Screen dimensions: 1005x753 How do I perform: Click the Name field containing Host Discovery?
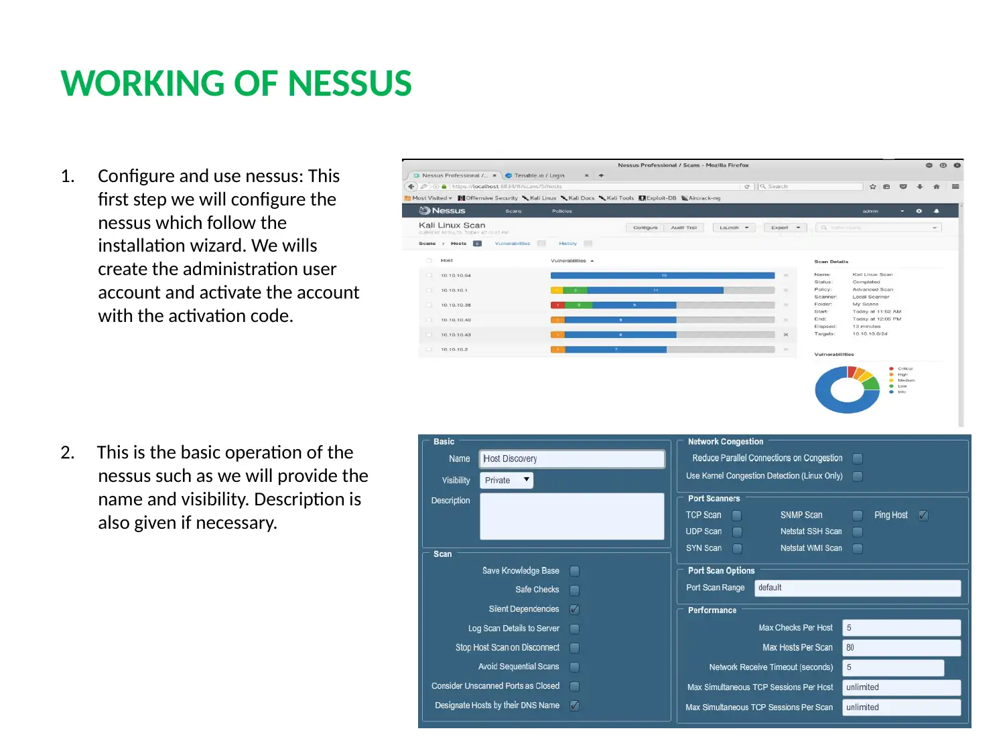pyautogui.click(x=572, y=458)
